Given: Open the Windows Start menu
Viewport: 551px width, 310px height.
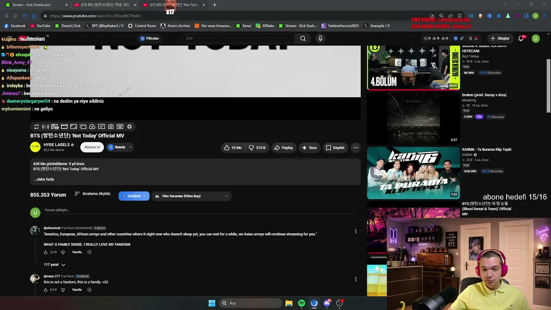Looking at the screenshot, I should pos(212,303).
